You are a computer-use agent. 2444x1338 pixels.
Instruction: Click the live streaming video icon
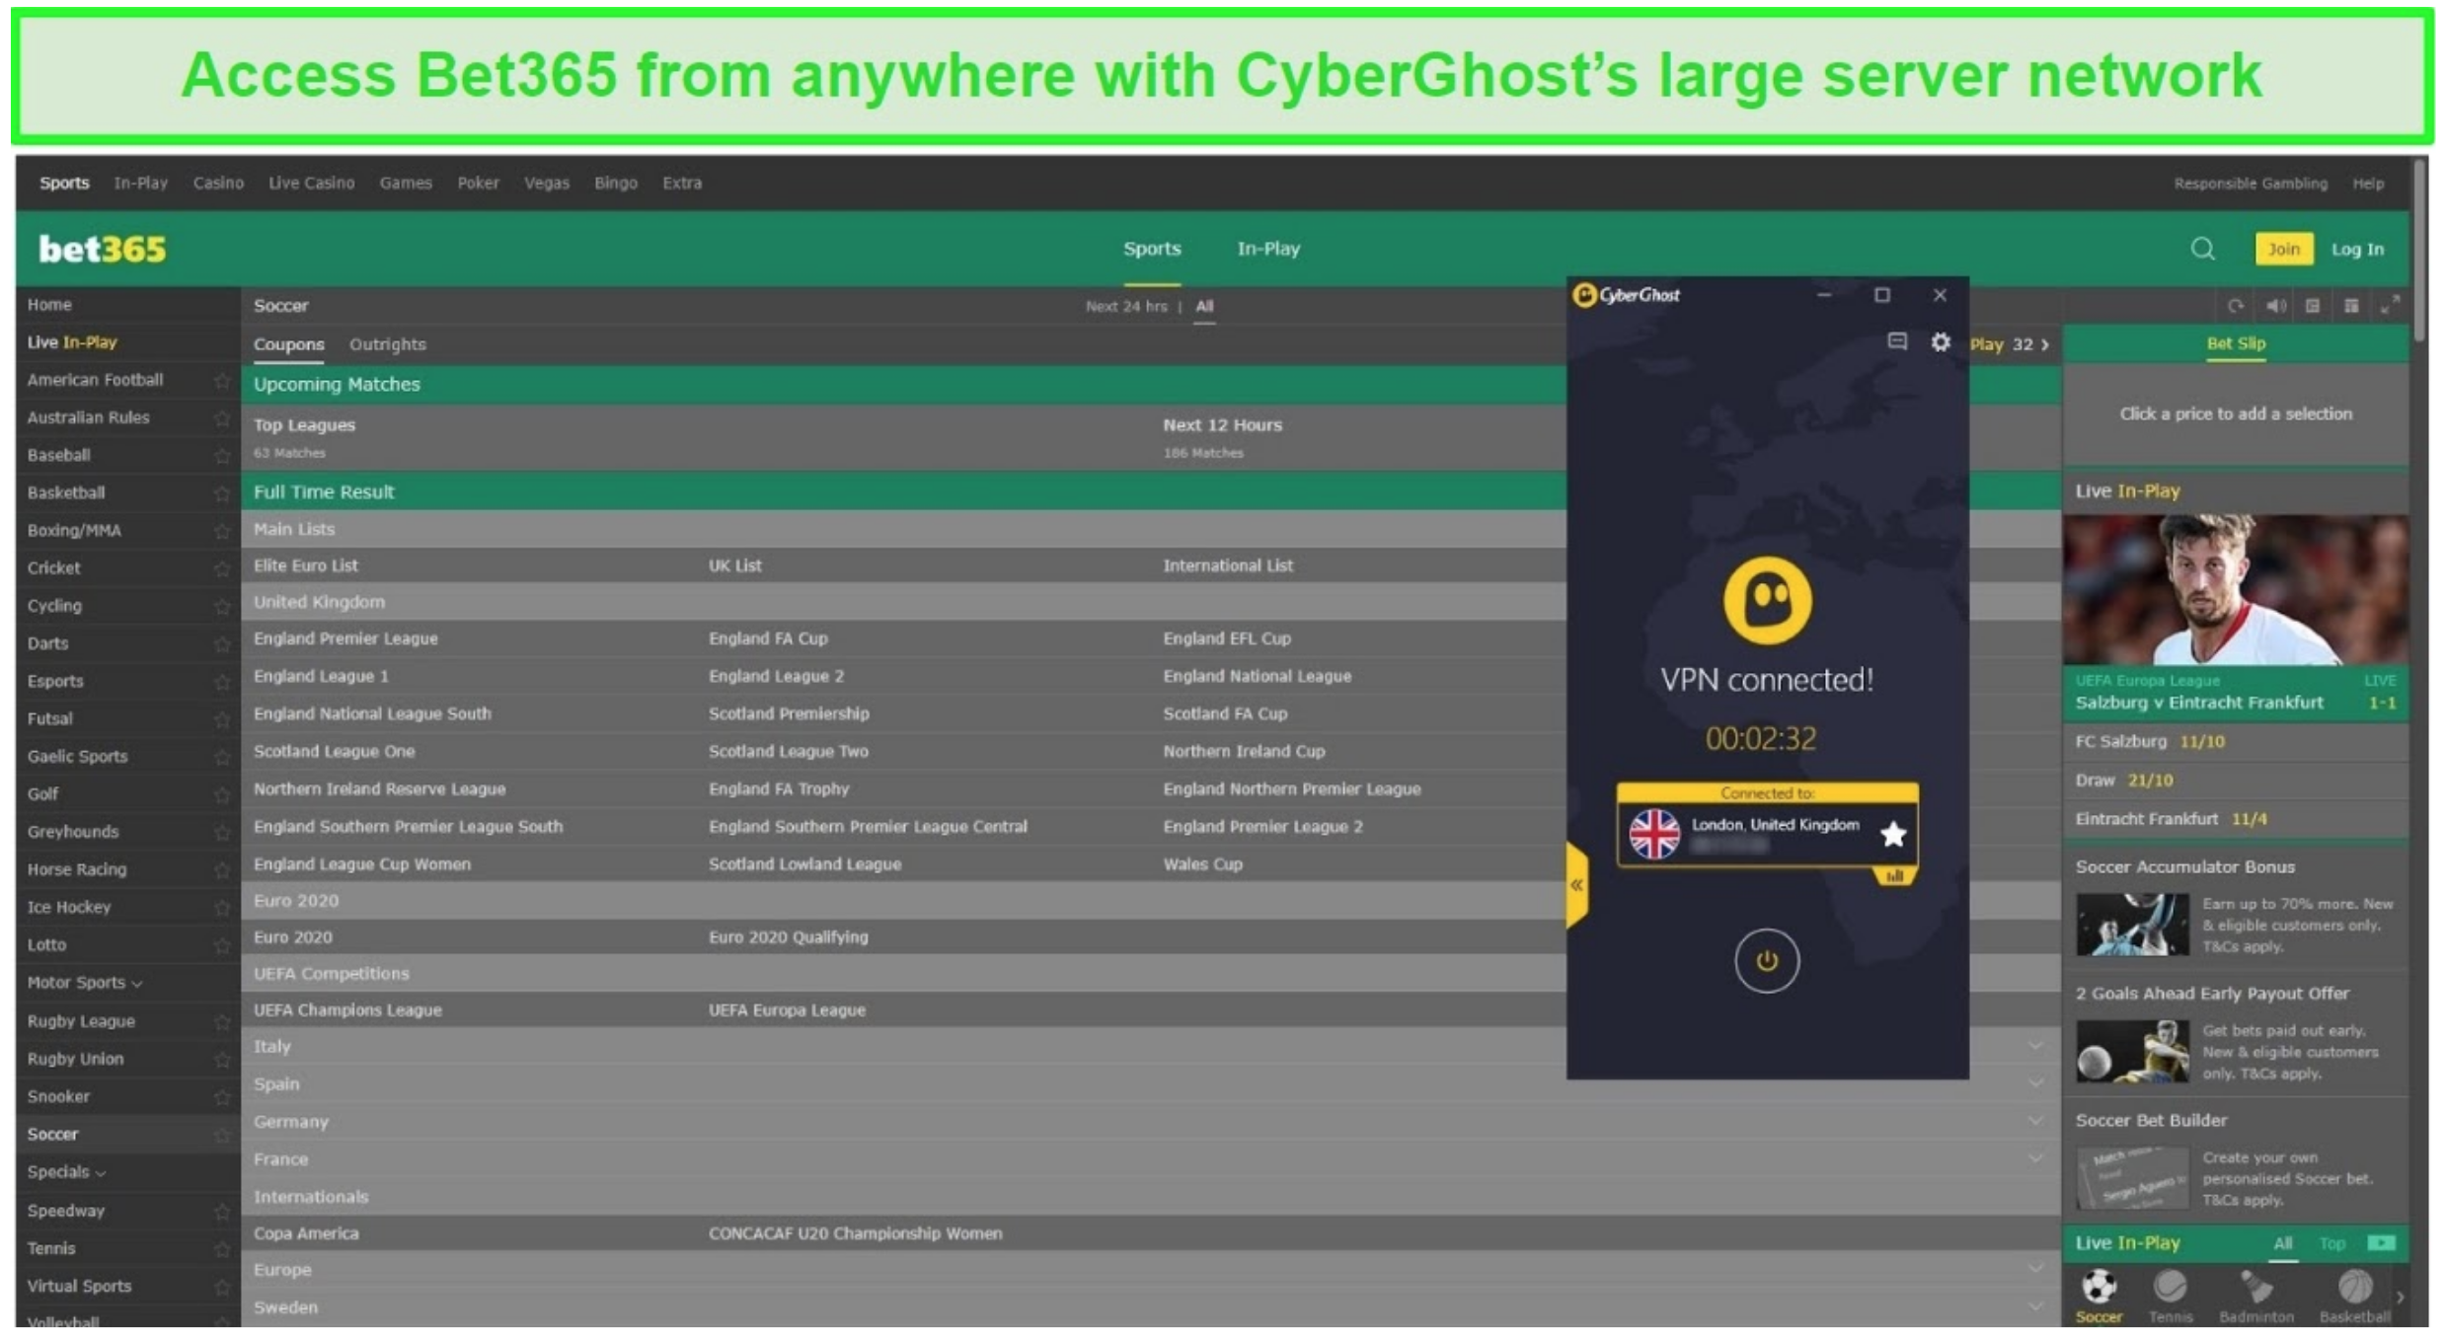tap(2381, 1243)
